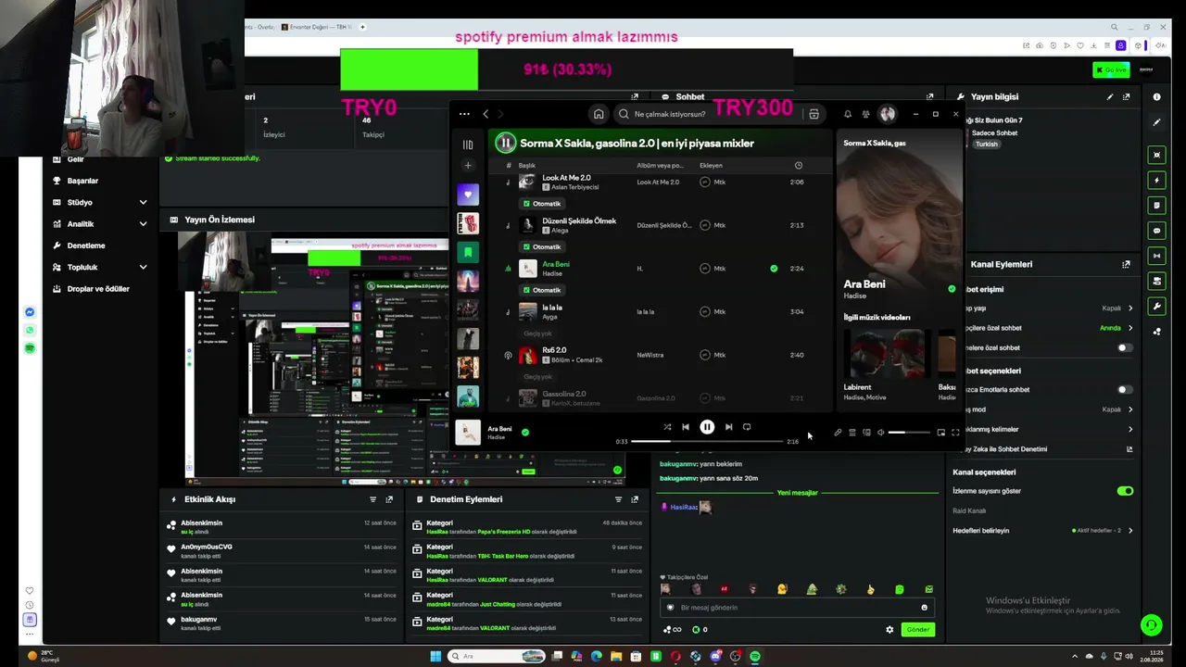This screenshot has height=667, width=1186.
Task: Open chat settings gear icon
Action: coord(889,630)
